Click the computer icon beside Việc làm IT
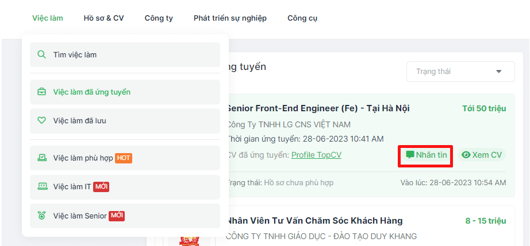Image resolution: width=530 pixels, height=246 pixels. point(41,186)
